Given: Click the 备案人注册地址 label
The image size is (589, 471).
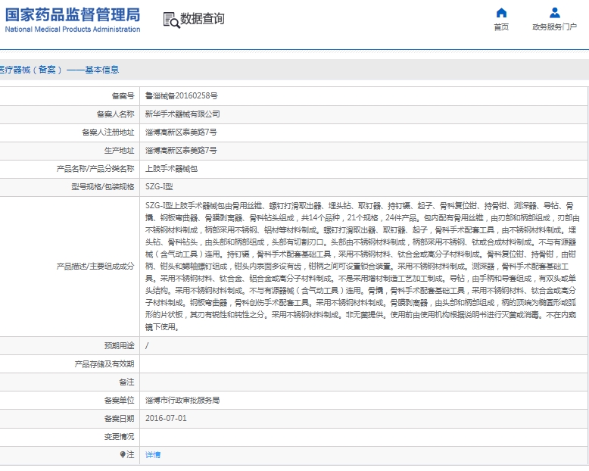Looking at the screenshot, I should 108,133.
